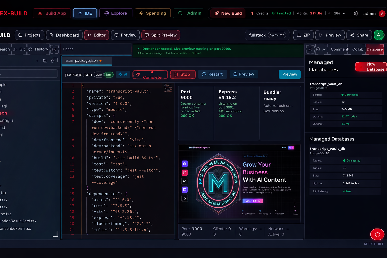
Task: Switch to the Editor view
Action: click(x=97, y=35)
